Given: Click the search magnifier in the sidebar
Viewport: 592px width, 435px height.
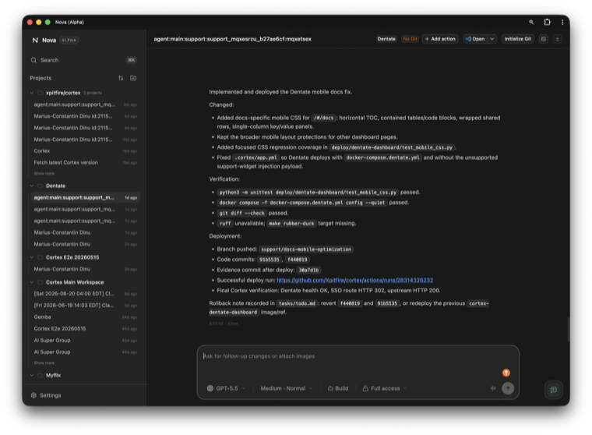Looking at the screenshot, I should pyautogui.click(x=33, y=60).
